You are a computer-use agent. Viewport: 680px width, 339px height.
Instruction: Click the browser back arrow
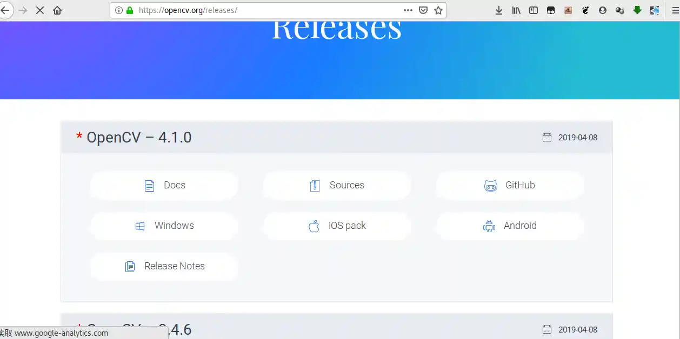pyautogui.click(x=4, y=10)
